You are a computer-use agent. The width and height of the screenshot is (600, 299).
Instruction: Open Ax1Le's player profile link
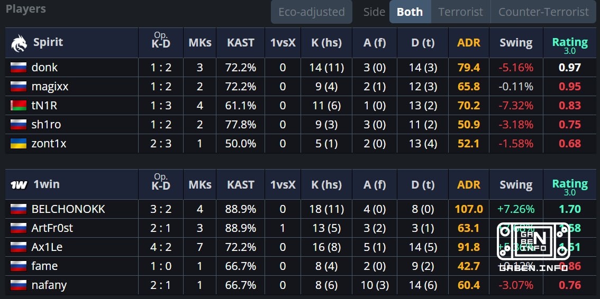[x=47, y=247]
